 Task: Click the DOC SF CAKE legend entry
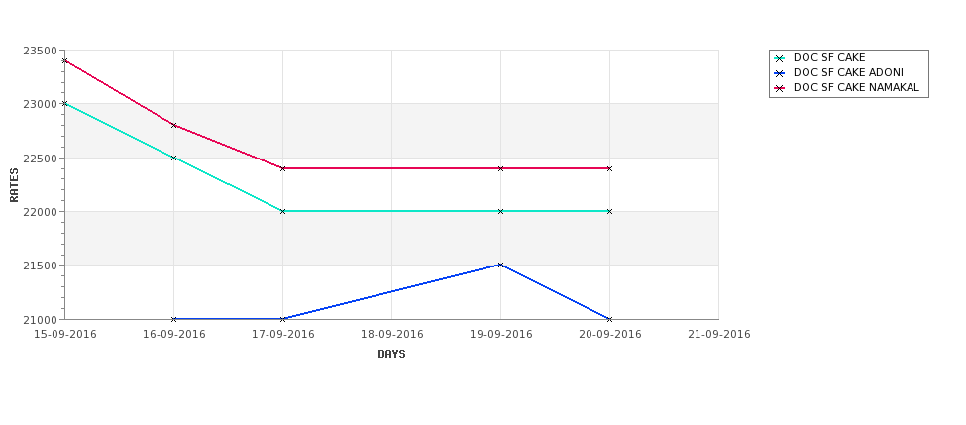pyautogui.click(x=828, y=57)
